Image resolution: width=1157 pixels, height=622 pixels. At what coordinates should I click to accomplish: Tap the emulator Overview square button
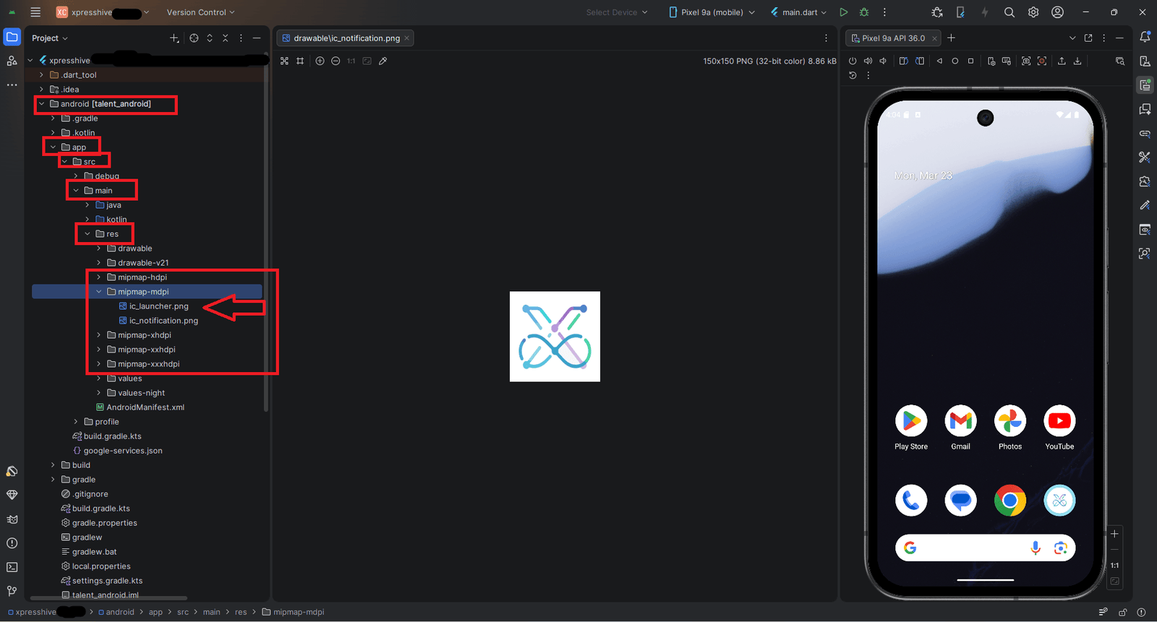(x=971, y=61)
